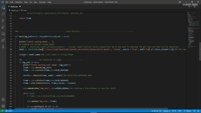
Task: Change line endings via CRLF
Action: point(180,111)
